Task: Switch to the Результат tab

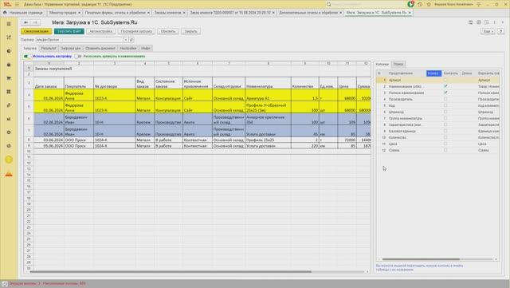Action: [x=49, y=48]
